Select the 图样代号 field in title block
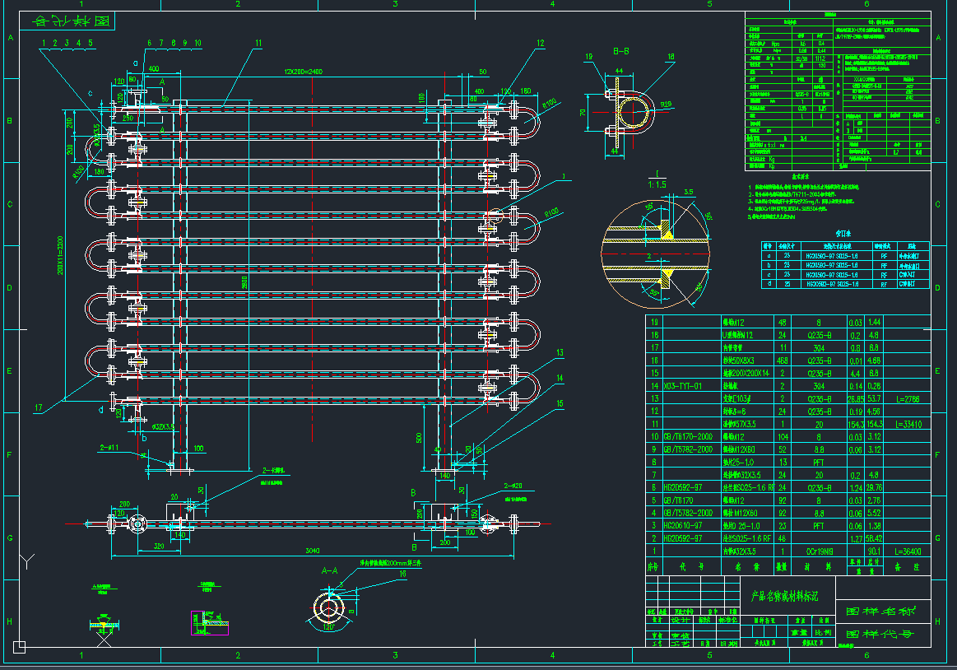 880,634
